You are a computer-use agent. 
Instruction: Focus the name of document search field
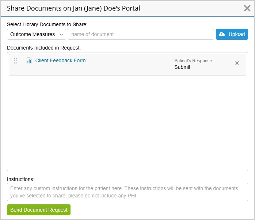point(141,34)
